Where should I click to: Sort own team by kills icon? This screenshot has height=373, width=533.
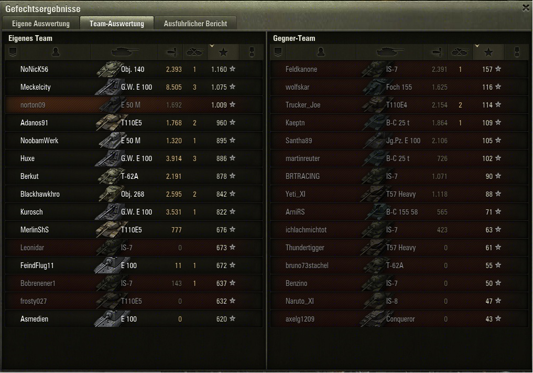point(195,52)
